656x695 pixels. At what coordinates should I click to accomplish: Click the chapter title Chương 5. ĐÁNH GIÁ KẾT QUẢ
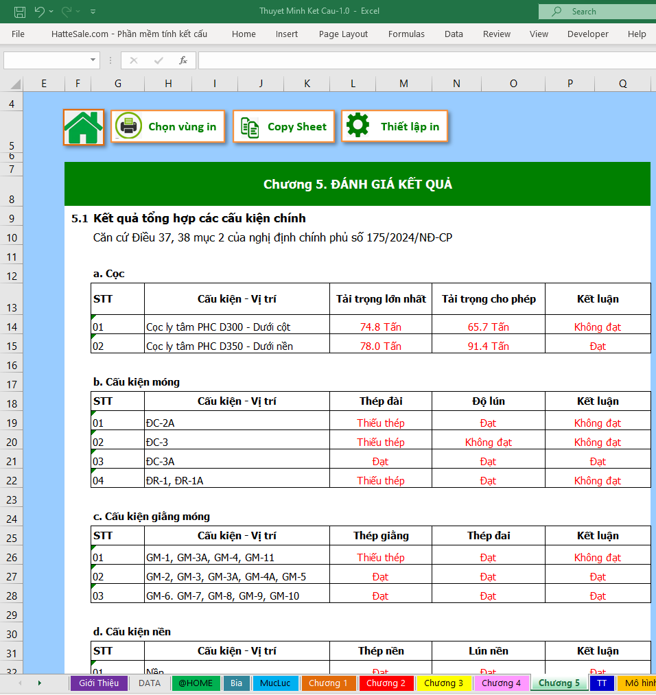pyautogui.click(x=358, y=184)
